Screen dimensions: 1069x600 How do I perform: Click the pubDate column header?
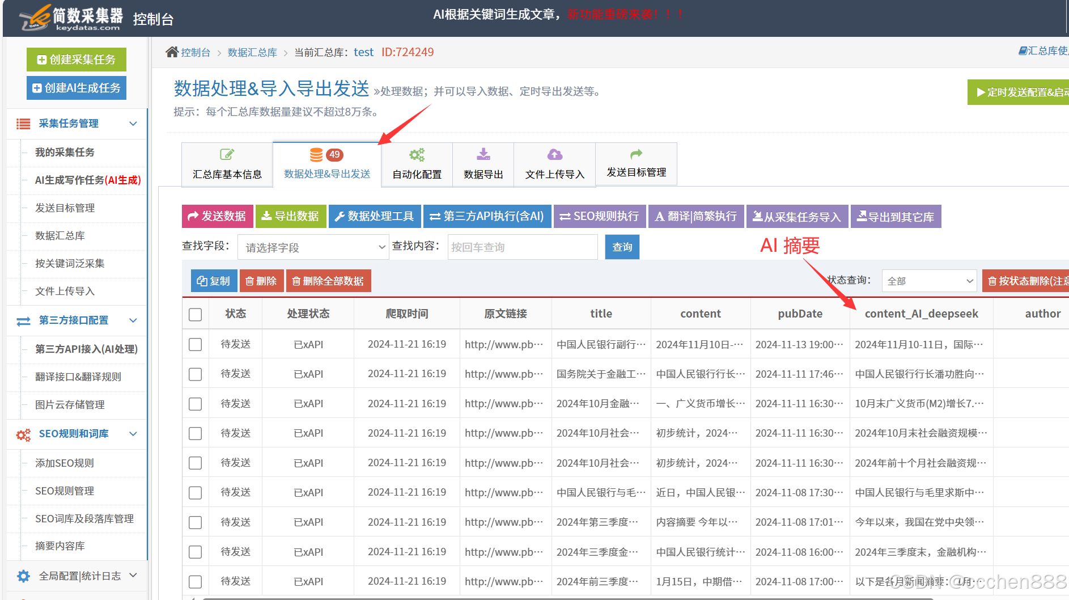coord(800,314)
